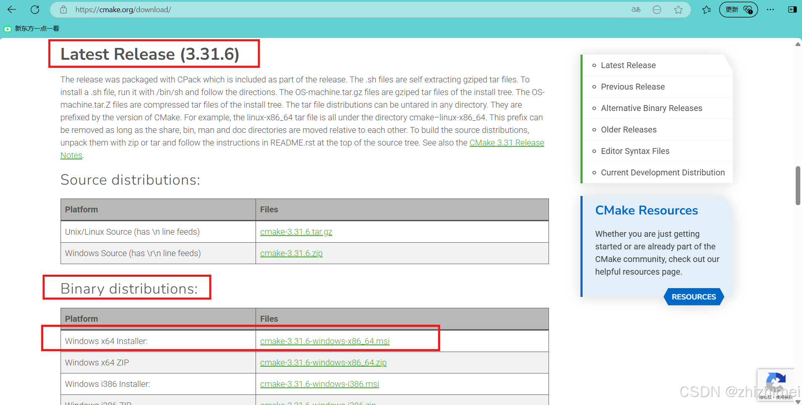Reload the page with the refresh icon
Viewport: 802px width, 405px height.
tap(35, 9)
